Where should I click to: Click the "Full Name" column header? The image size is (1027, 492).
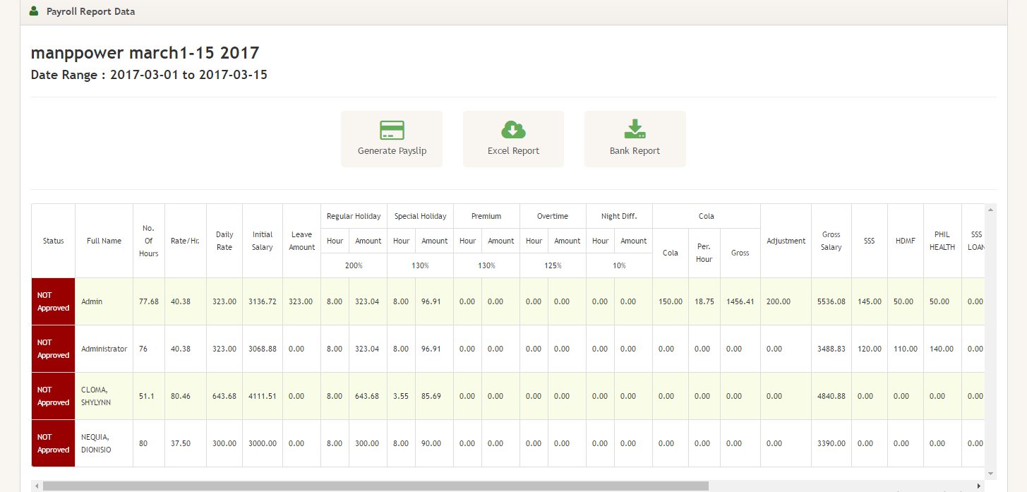(104, 241)
